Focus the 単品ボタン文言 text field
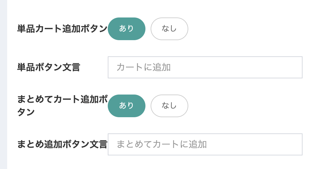The height and width of the screenshot is (169, 335). coord(205,67)
